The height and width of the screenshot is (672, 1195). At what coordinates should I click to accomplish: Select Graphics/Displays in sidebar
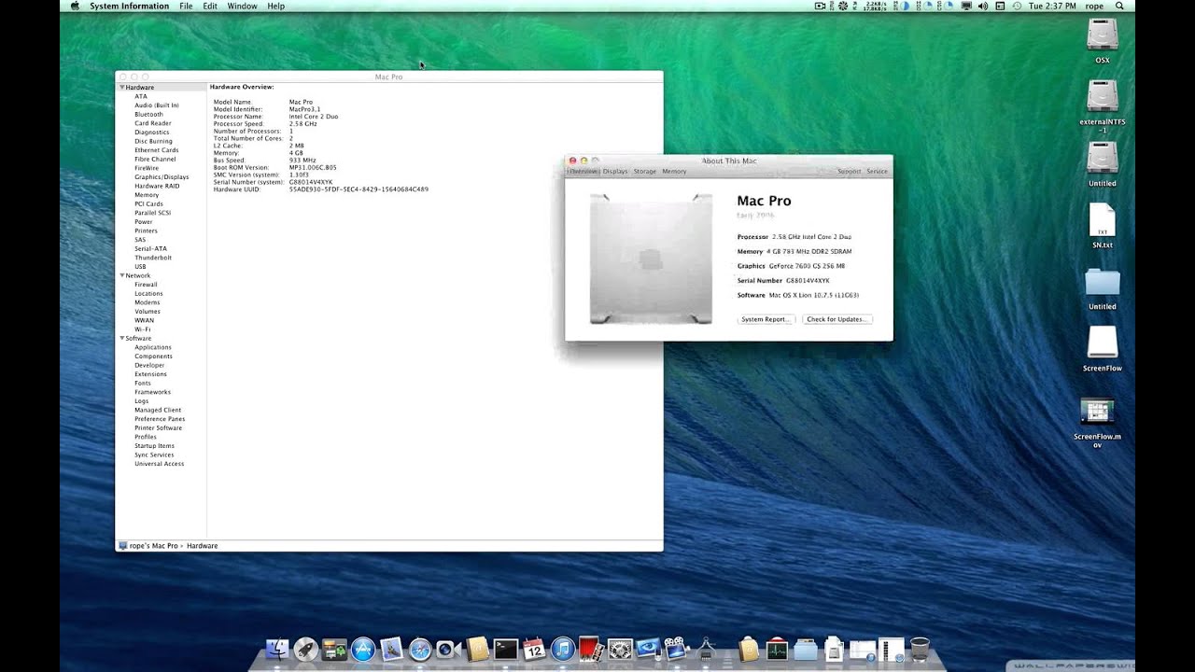click(x=162, y=176)
